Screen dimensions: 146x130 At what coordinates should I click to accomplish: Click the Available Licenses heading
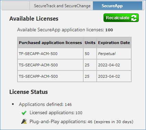coord(34,19)
